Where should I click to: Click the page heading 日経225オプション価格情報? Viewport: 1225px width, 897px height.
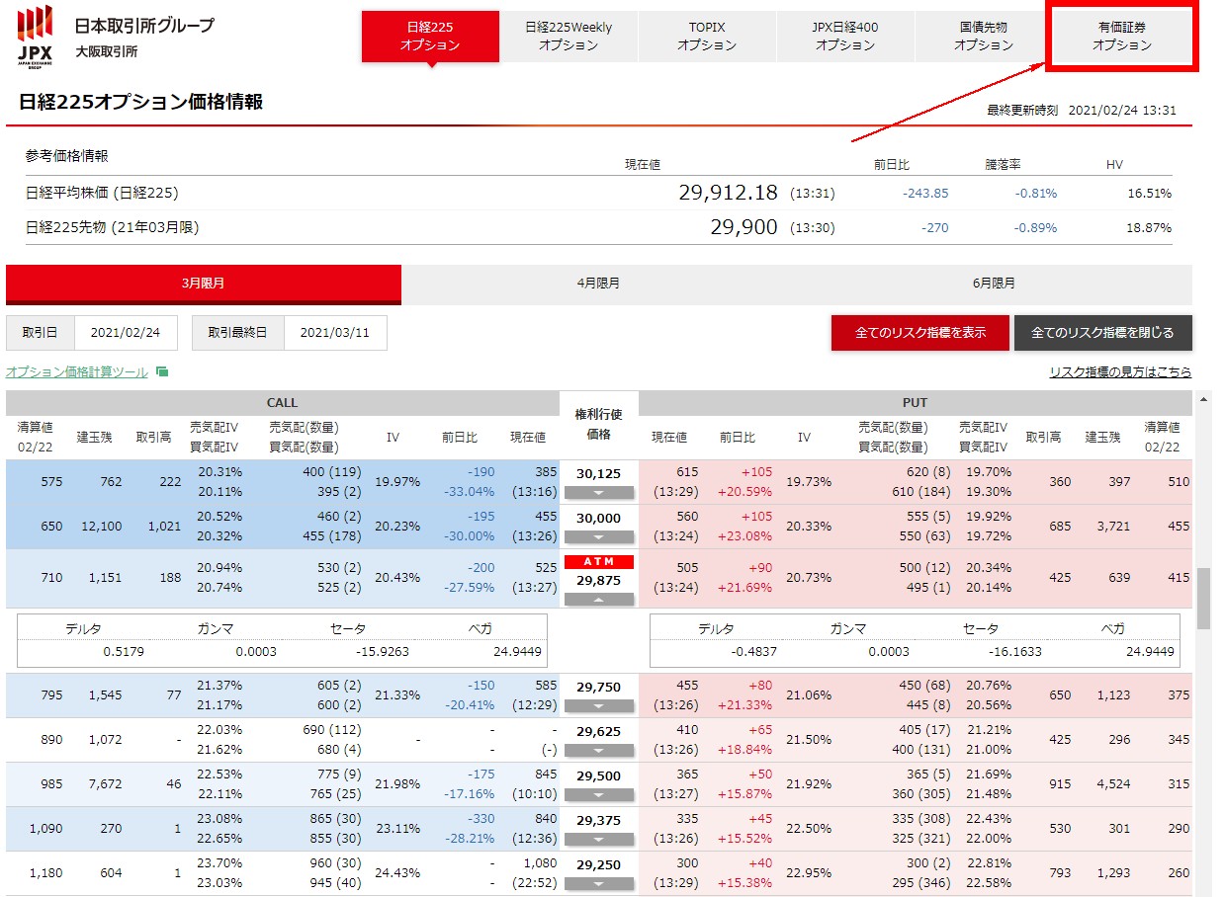[x=140, y=102]
